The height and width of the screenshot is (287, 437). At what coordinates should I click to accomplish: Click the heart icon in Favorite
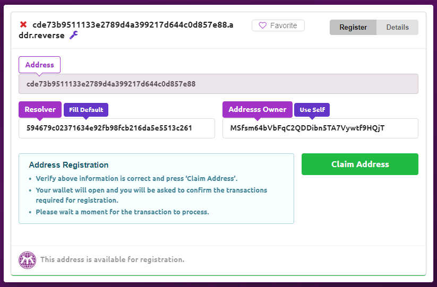tap(262, 25)
